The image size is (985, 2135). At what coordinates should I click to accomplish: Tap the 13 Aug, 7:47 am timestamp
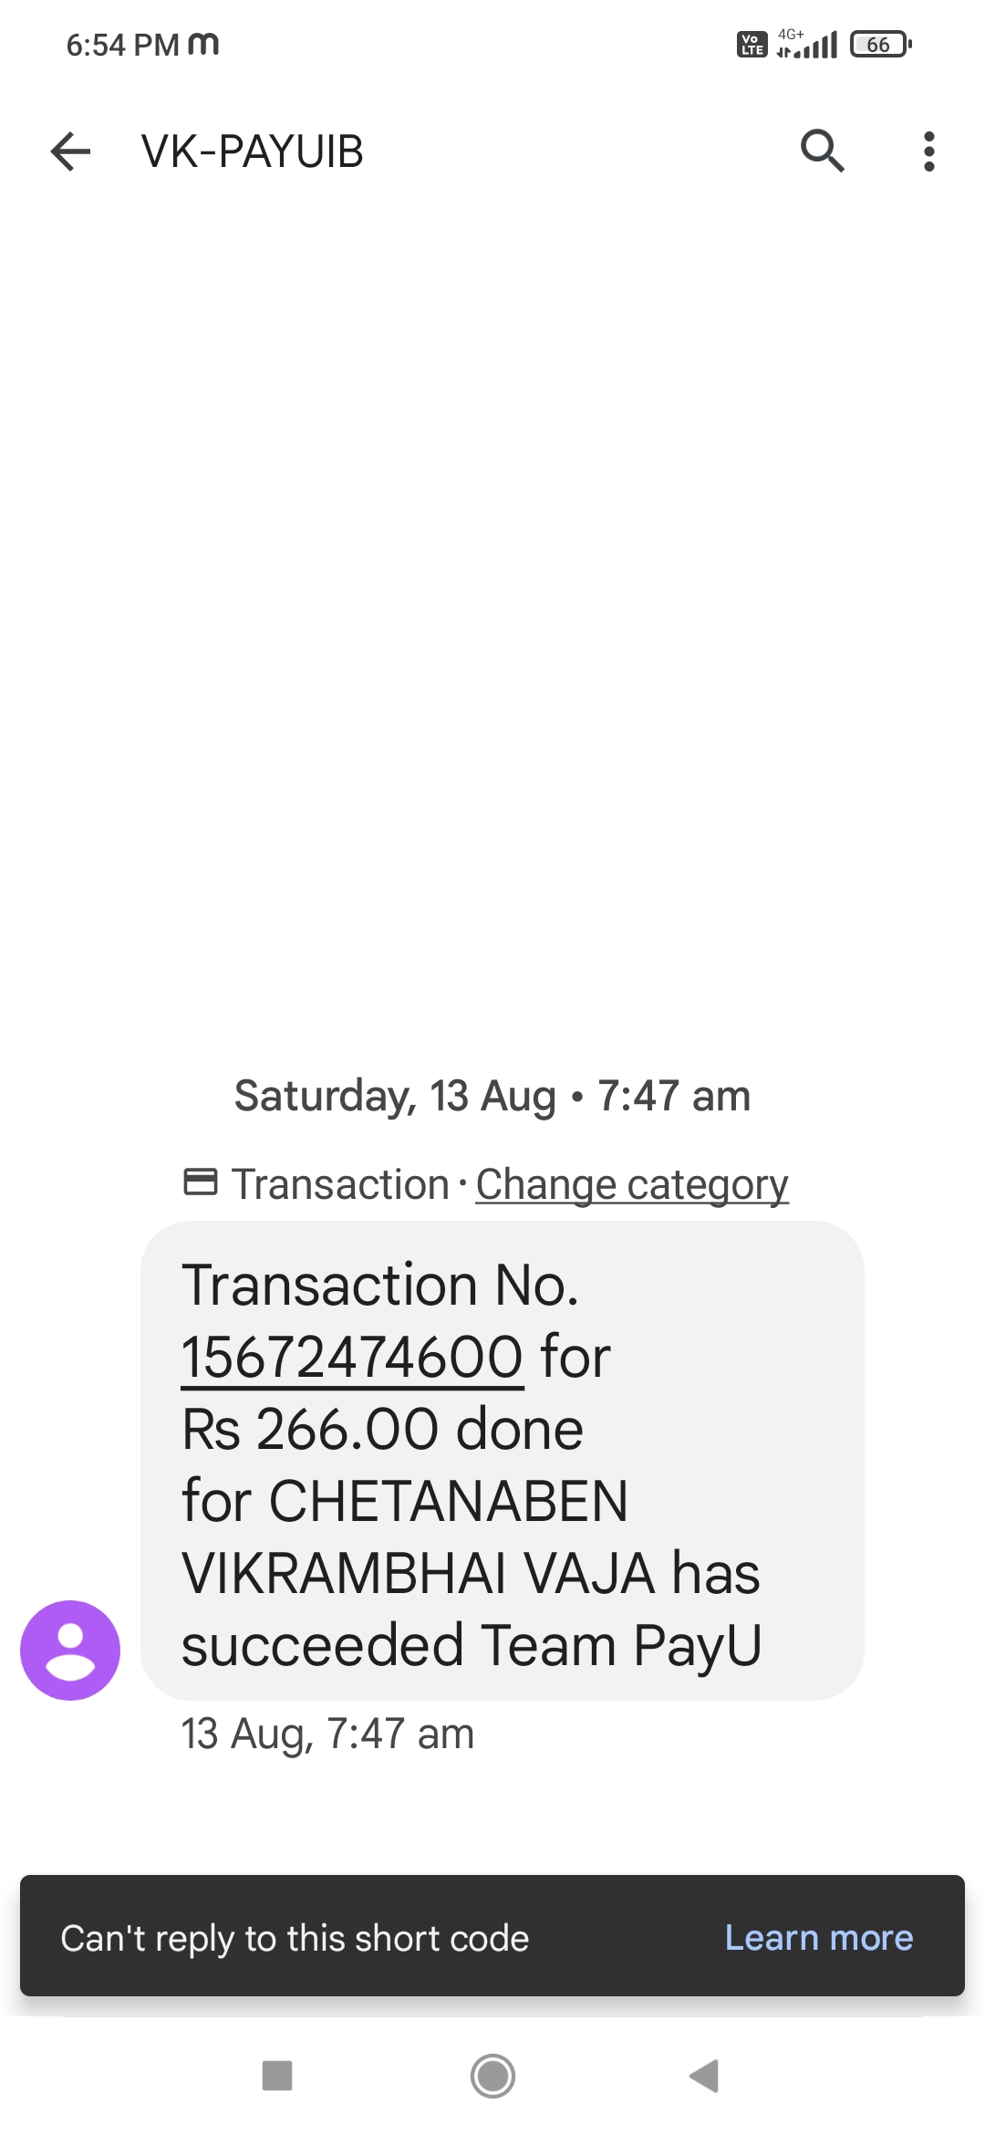327,1734
